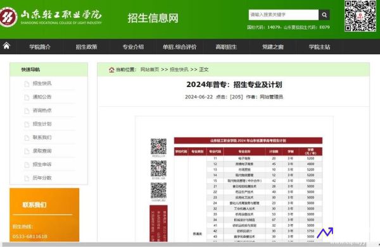The height and width of the screenshot is (247, 380).
Task: Click the home icon in navigation bar
Action: (6, 45)
